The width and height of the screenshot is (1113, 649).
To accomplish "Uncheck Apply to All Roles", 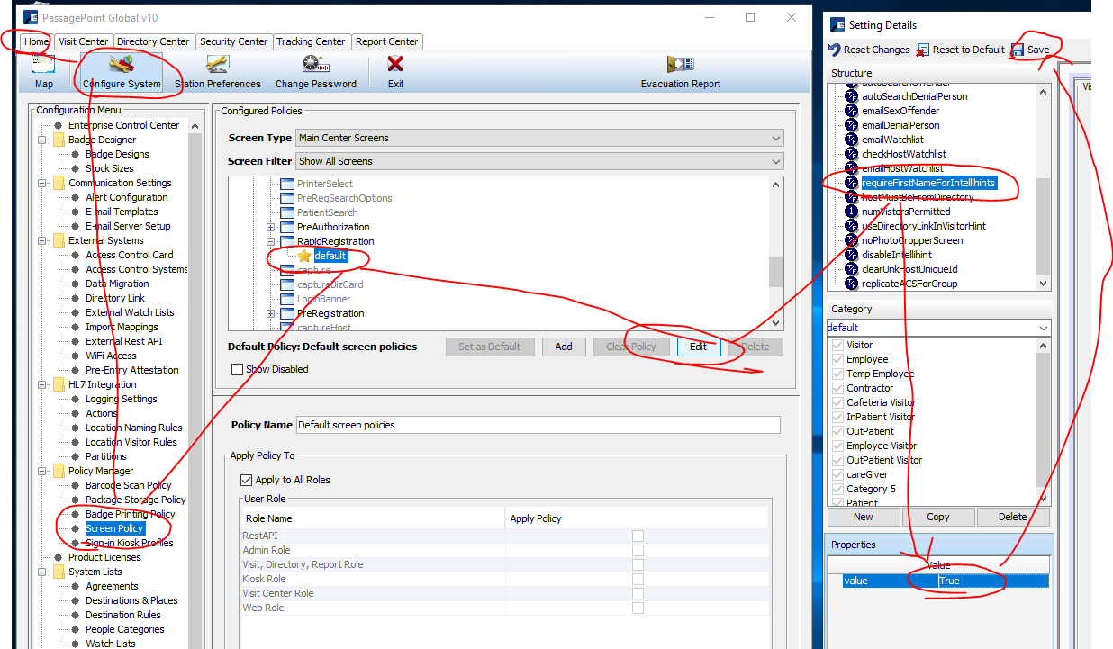I will (x=246, y=480).
